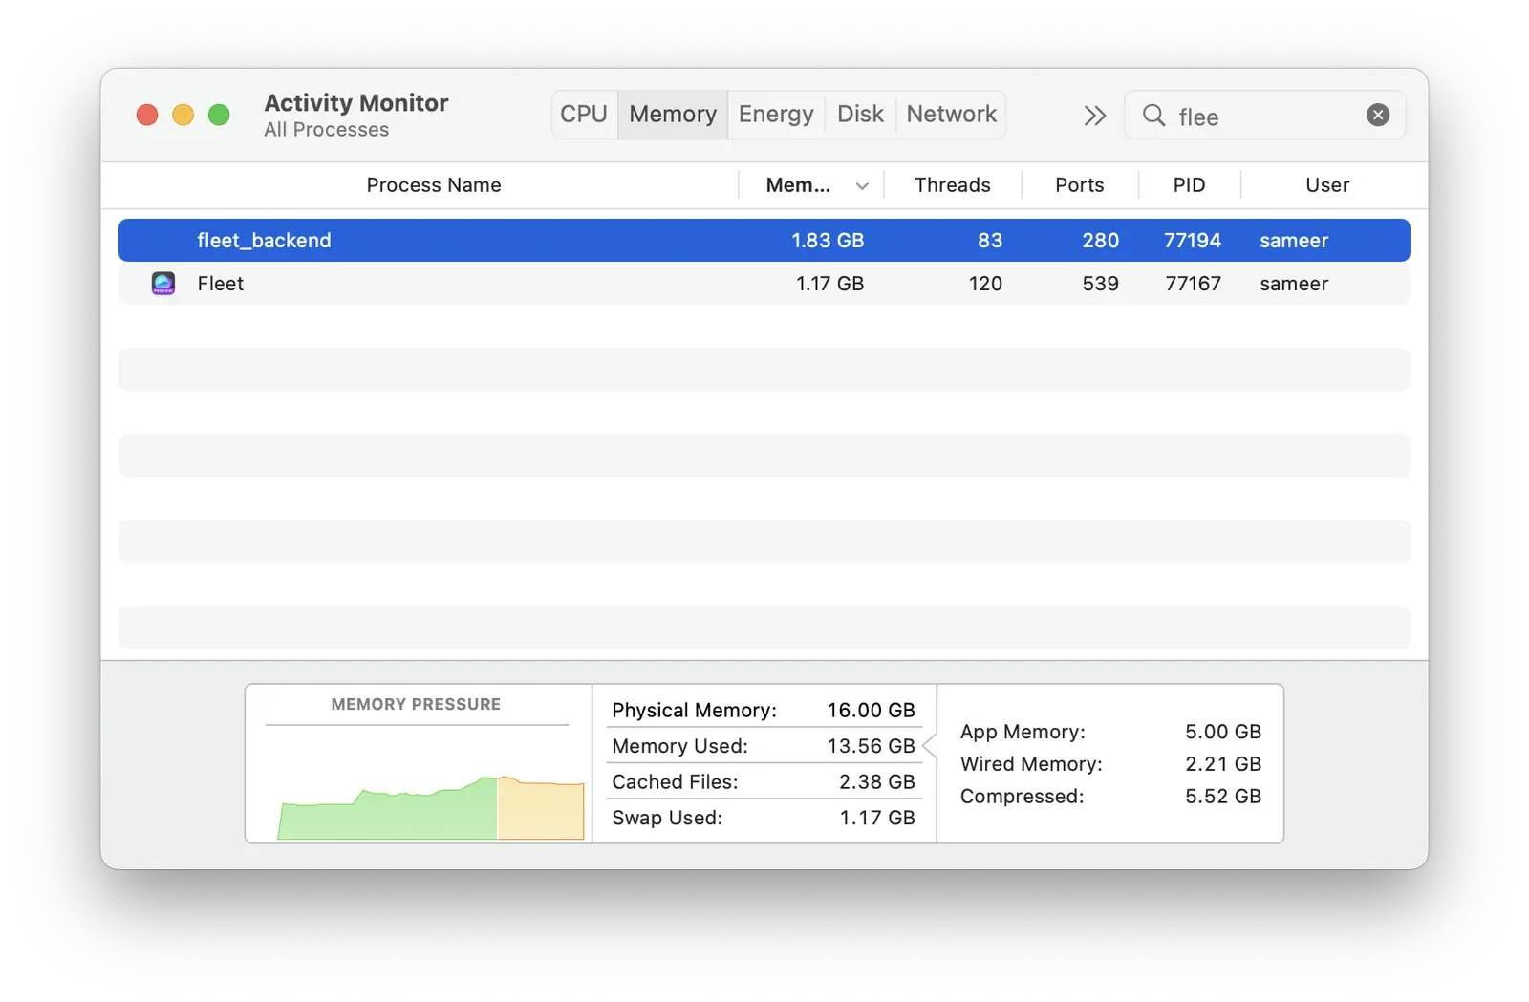Click the Memory Used 13.56 GB value

pyautogui.click(x=871, y=746)
